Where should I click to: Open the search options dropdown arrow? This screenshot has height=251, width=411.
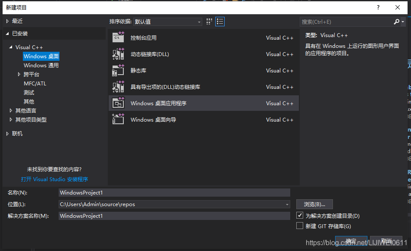403,22
